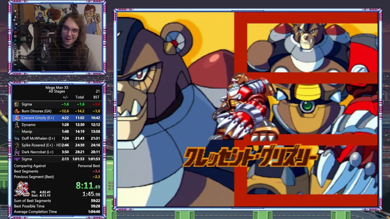Click the Dynamo split icon

pyautogui.click(x=17, y=125)
